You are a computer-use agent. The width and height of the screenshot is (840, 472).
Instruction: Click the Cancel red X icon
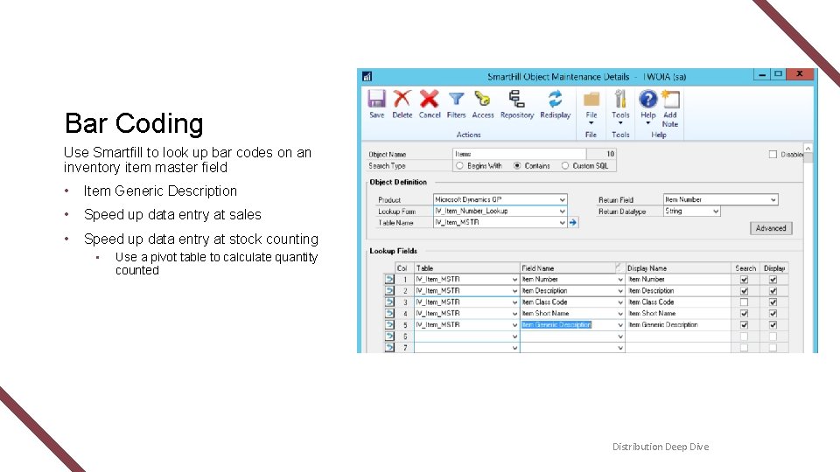coord(429,99)
